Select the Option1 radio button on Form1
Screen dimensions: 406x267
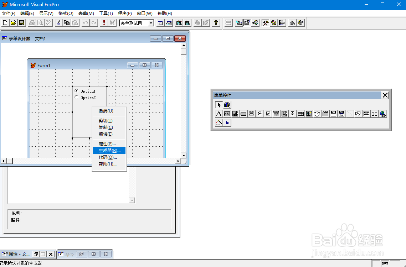coord(77,91)
